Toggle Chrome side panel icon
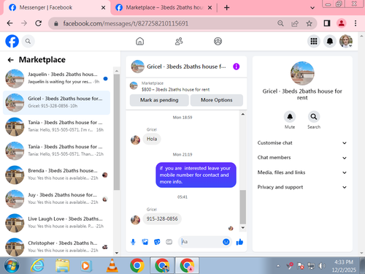365x274 pixels. pos(327,23)
